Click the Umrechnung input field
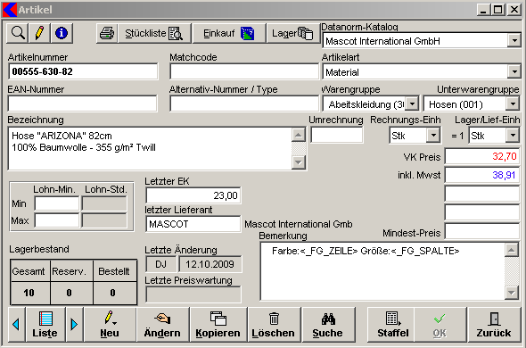526x348 pixels. pyautogui.click(x=336, y=135)
